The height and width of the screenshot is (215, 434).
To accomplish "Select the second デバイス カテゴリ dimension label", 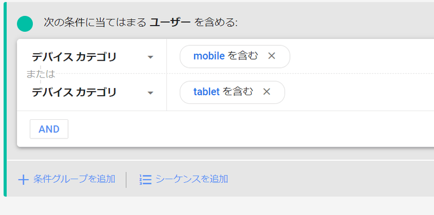I will point(74,92).
